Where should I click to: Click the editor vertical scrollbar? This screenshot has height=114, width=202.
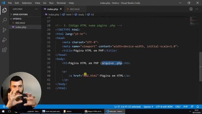click(x=201, y=66)
